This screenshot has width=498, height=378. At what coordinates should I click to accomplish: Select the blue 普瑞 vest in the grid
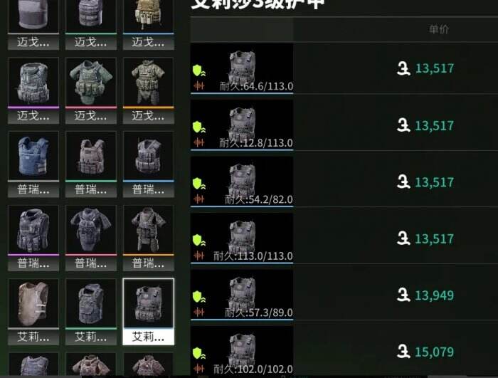(33, 164)
